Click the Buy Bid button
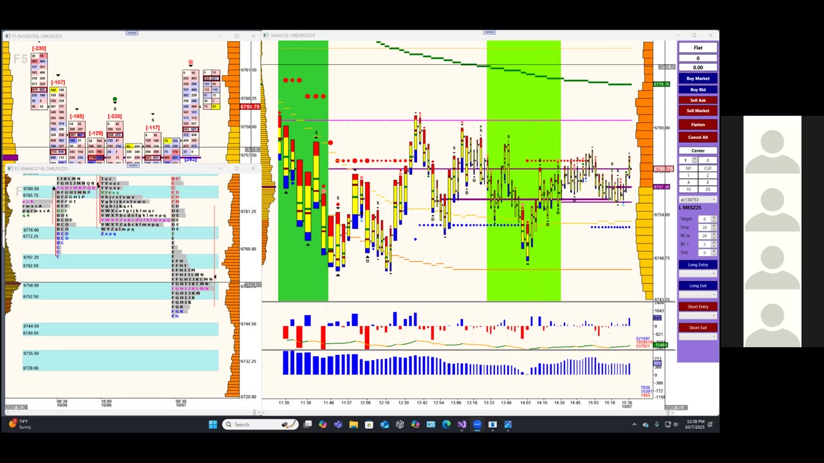This screenshot has width=824, height=463. click(x=698, y=89)
